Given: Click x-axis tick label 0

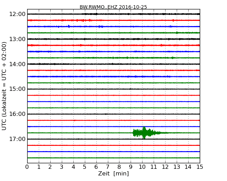Looking at the screenshot, I should click(27, 167).
